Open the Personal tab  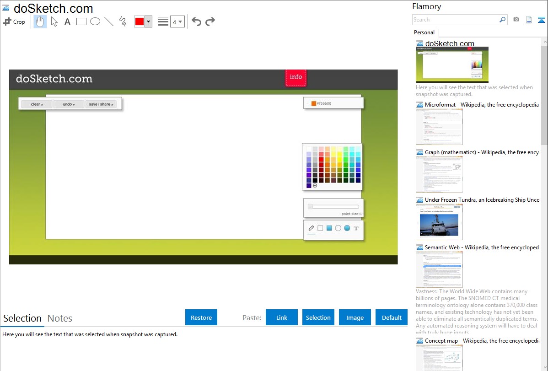[424, 32]
